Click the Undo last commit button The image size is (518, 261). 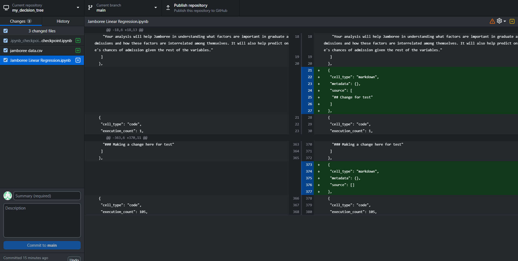74,259
